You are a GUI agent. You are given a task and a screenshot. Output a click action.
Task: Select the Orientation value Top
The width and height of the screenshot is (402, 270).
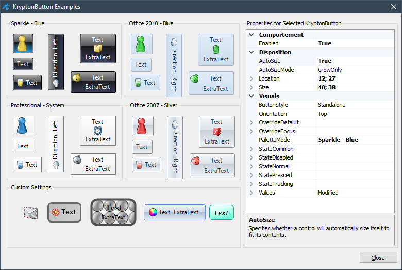click(x=355, y=114)
